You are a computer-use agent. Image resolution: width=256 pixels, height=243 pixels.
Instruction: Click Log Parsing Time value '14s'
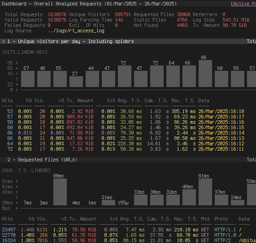(119, 20)
